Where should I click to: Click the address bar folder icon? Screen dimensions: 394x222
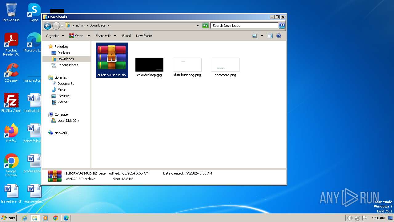(68, 26)
